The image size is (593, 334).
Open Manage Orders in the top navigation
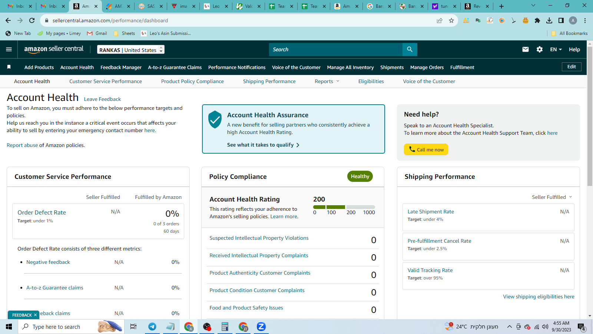(427, 67)
